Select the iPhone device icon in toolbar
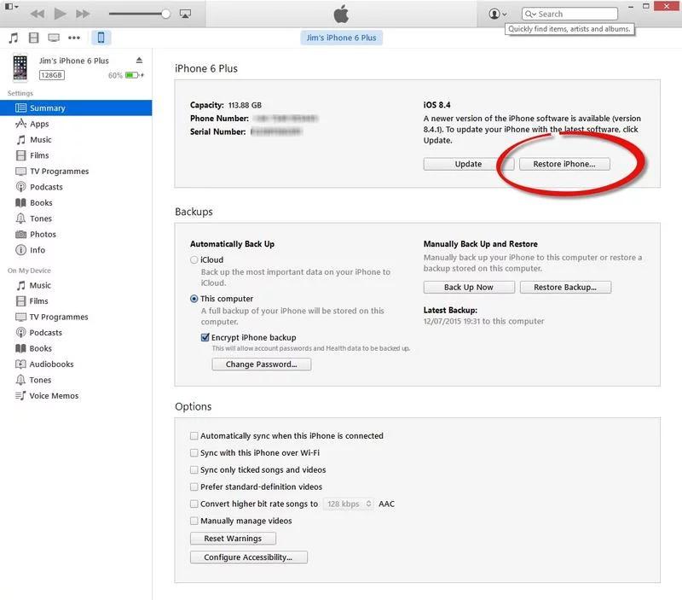Screen dimensions: 682x600 (101, 38)
